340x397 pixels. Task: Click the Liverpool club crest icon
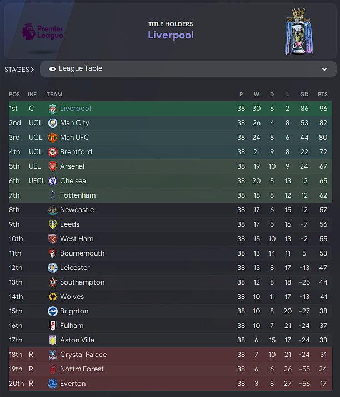pos(53,109)
